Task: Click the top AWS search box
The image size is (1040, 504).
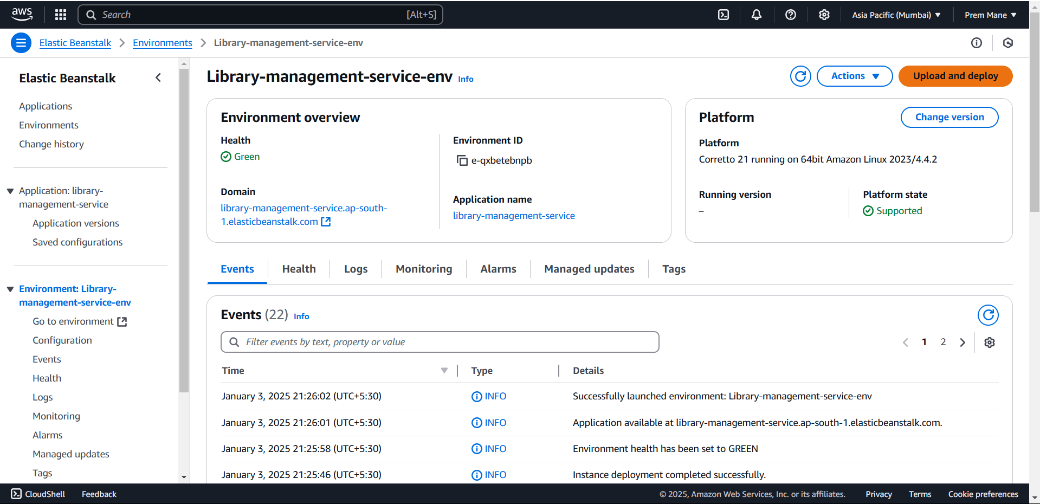Action: [260, 15]
